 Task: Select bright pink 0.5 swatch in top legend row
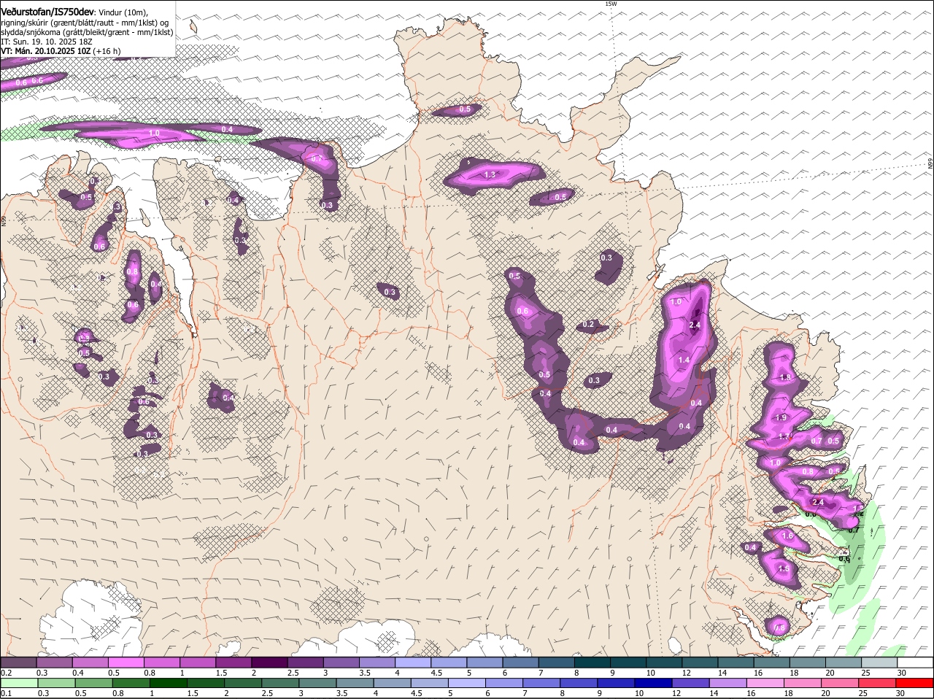(126, 663)
